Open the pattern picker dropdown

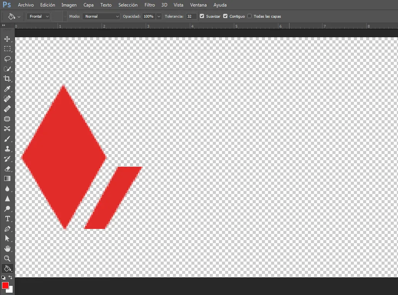pyautogui.click(x=65, y=16)
